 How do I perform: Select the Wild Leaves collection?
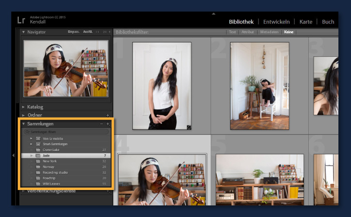[66, 184]
